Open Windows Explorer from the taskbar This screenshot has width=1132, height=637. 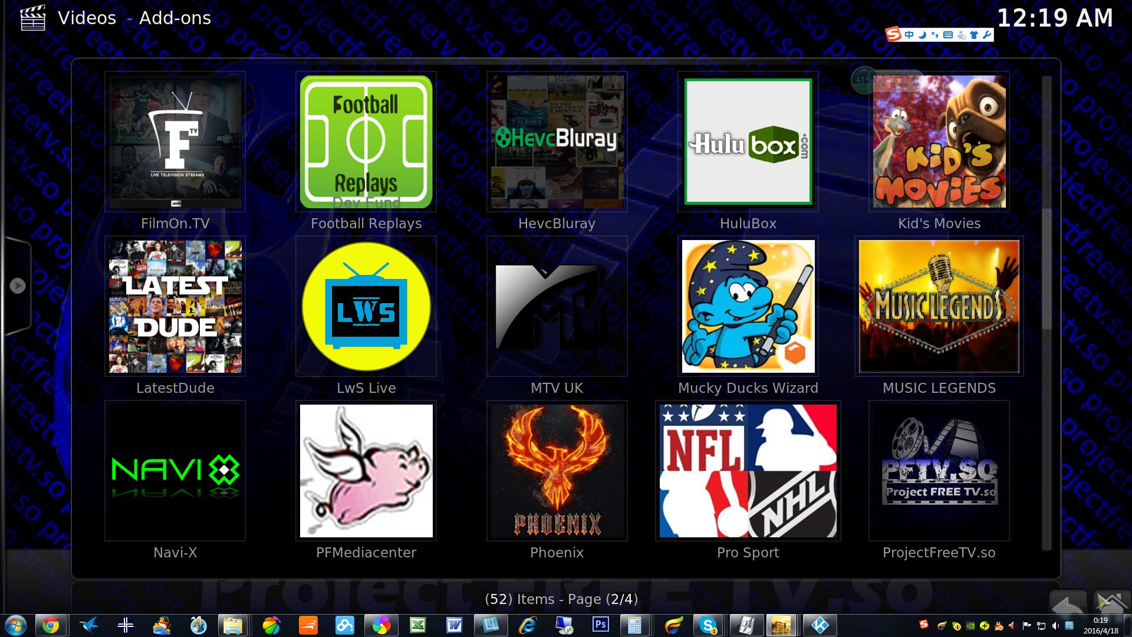(232, 625)
